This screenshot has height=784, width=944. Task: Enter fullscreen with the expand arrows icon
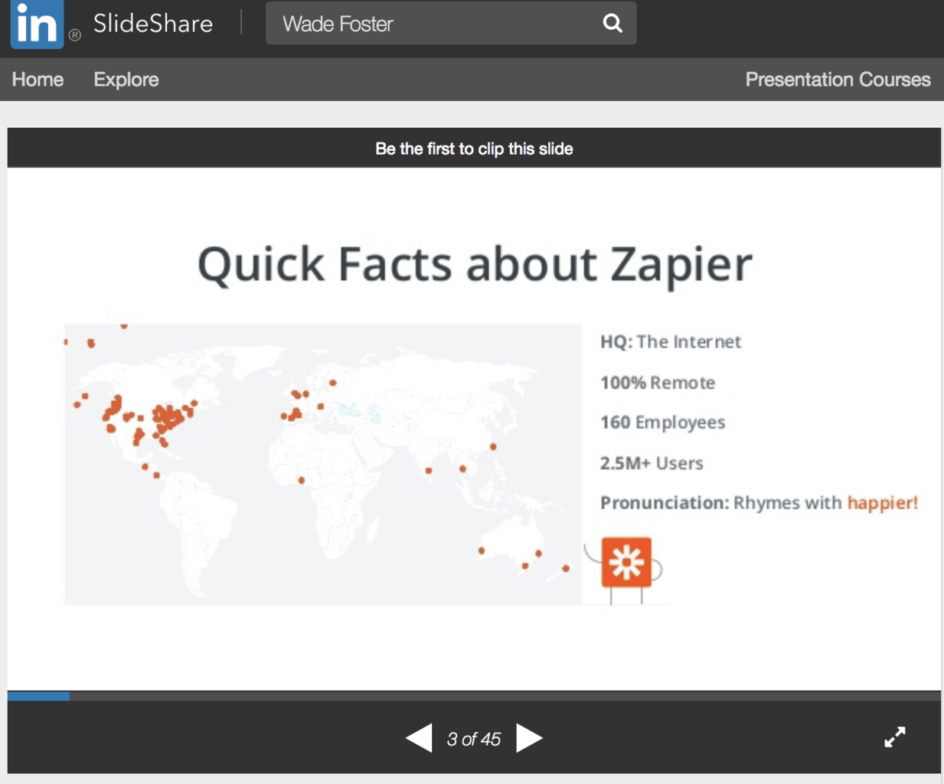click(894, 737)
